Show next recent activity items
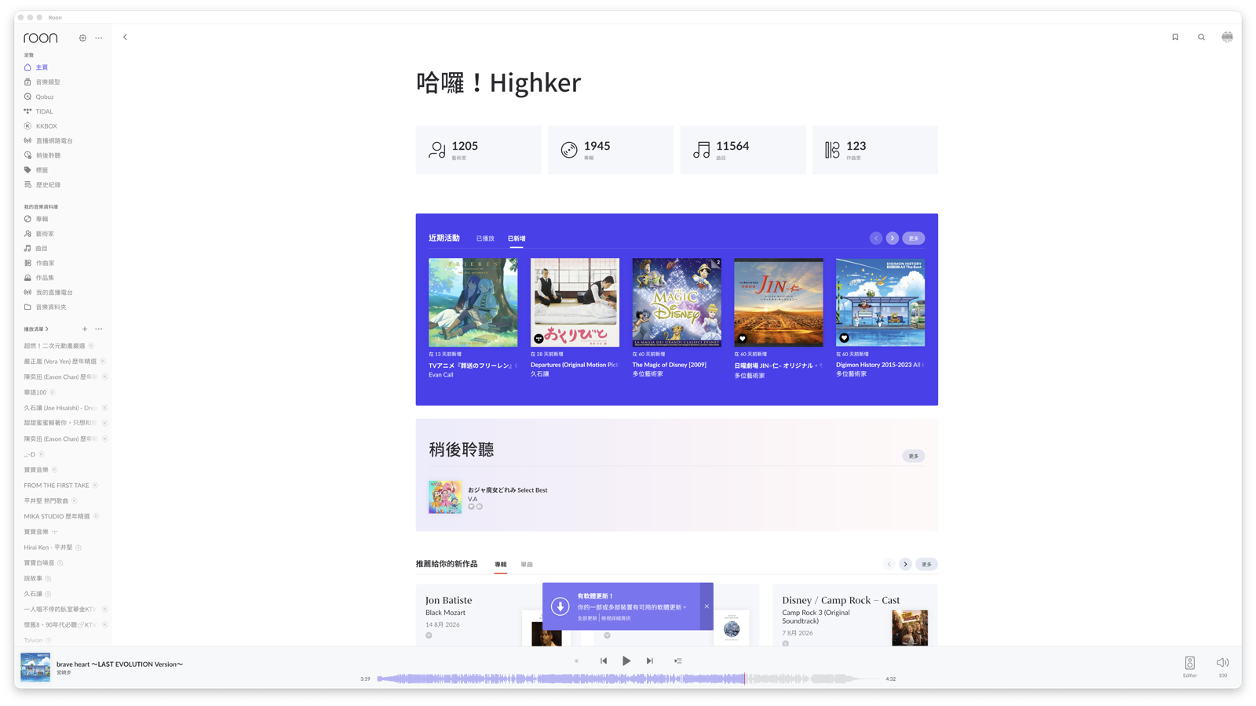 tap(893, 238)
